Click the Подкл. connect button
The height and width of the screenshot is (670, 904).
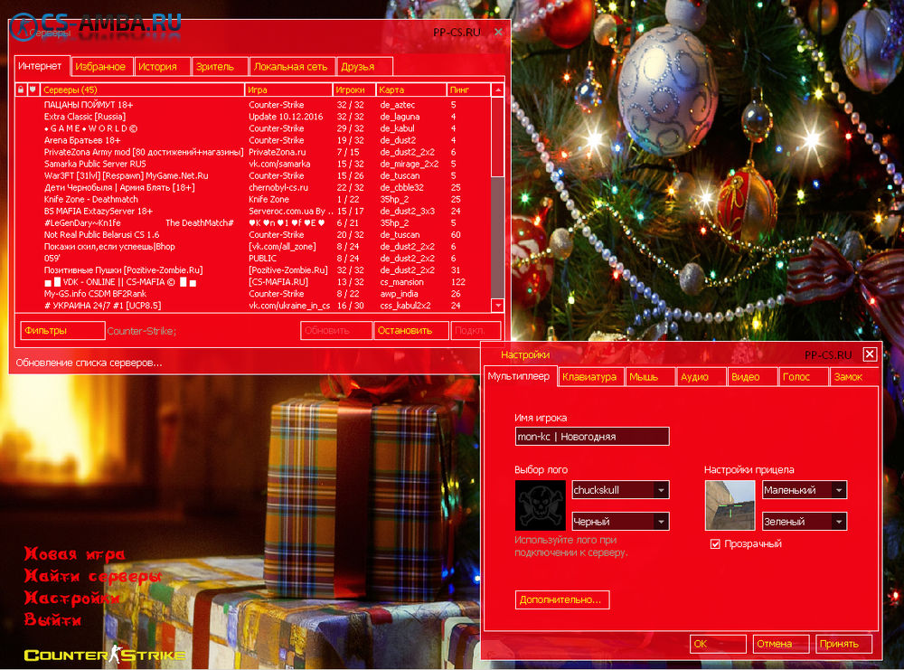pyautogui.click(x=476, y=330)
